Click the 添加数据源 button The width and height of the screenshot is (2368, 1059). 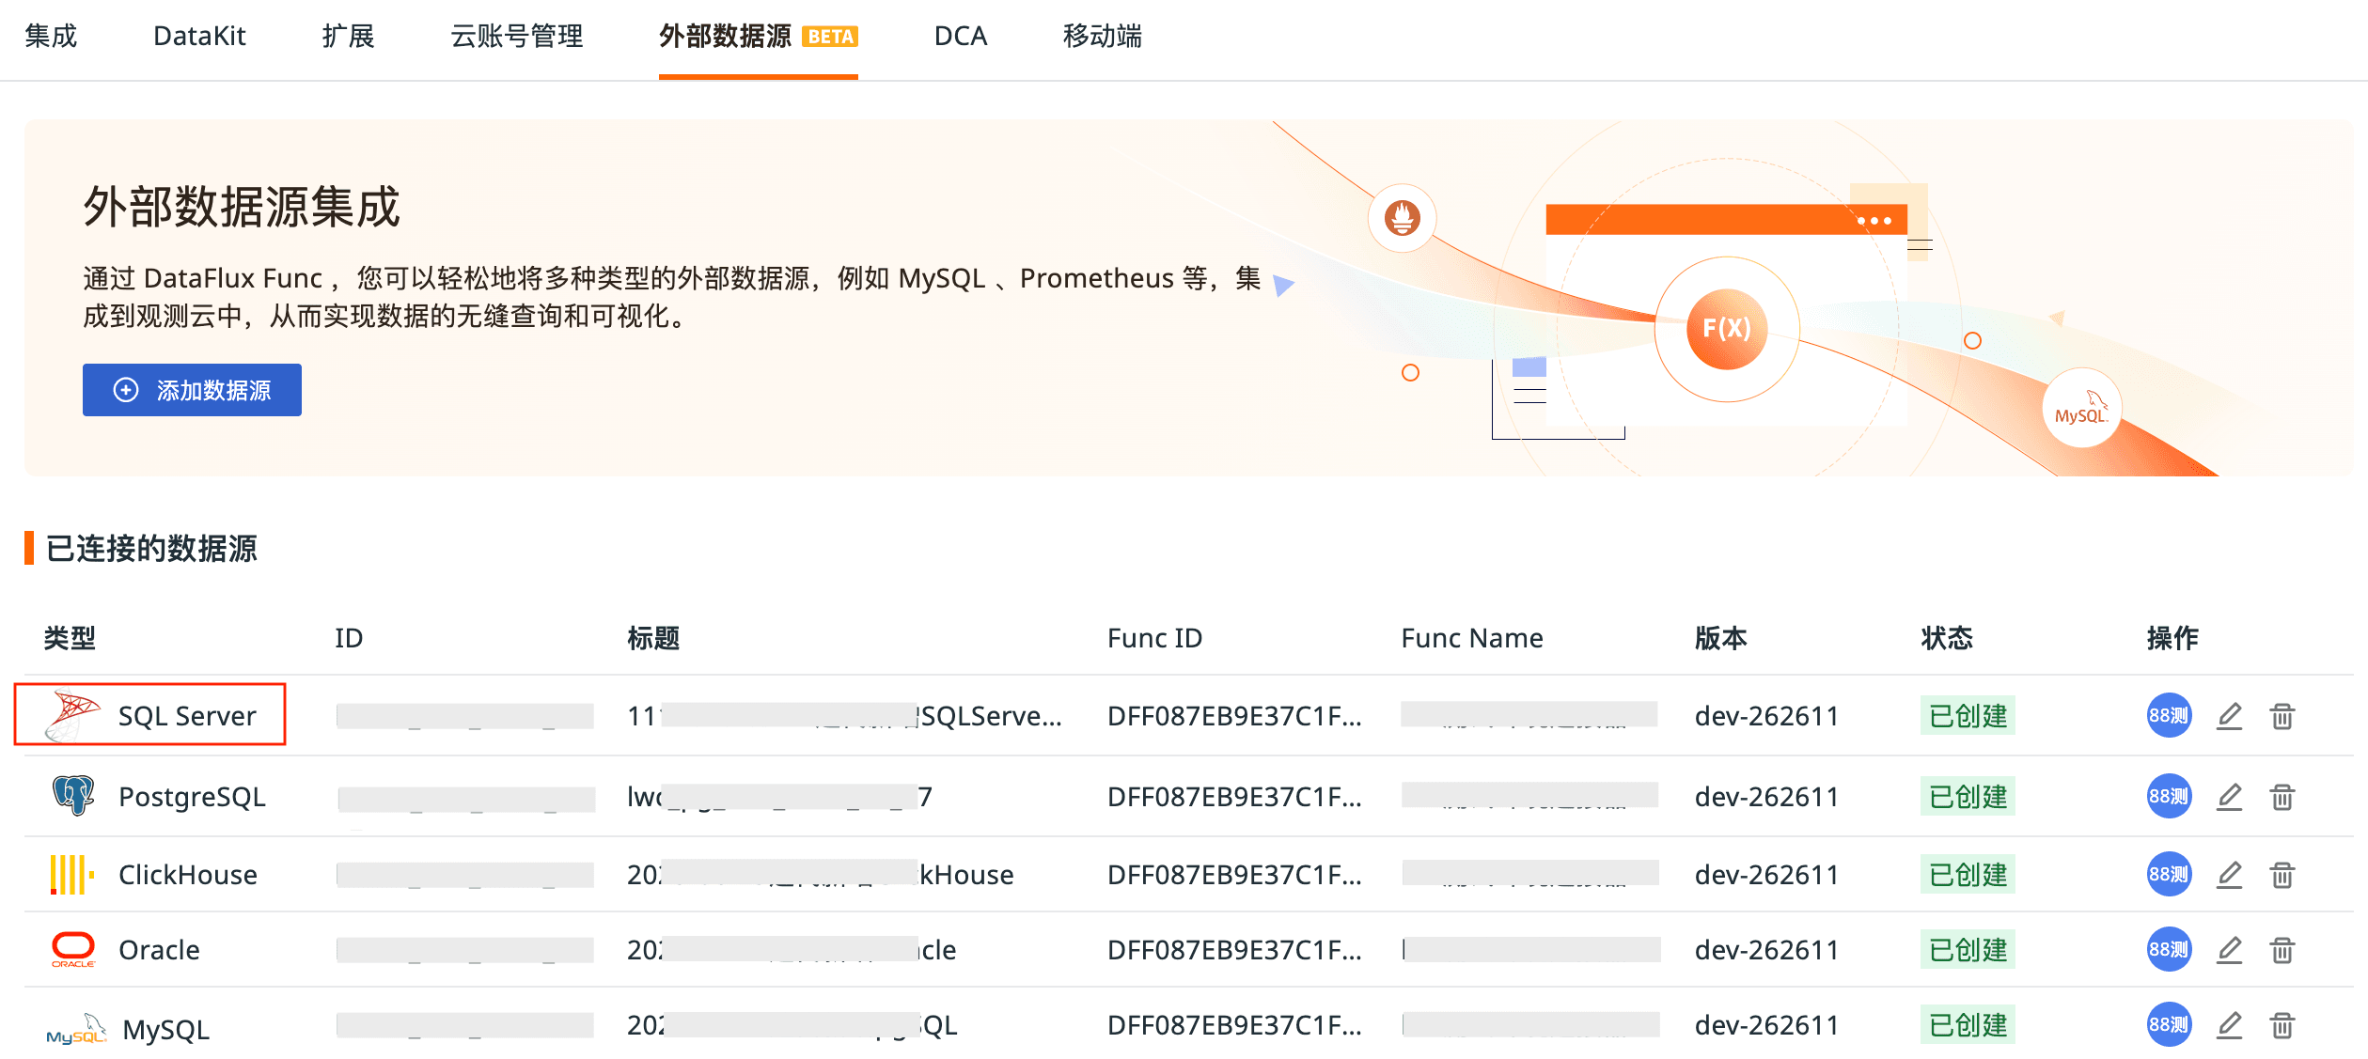tap(192, 390)
